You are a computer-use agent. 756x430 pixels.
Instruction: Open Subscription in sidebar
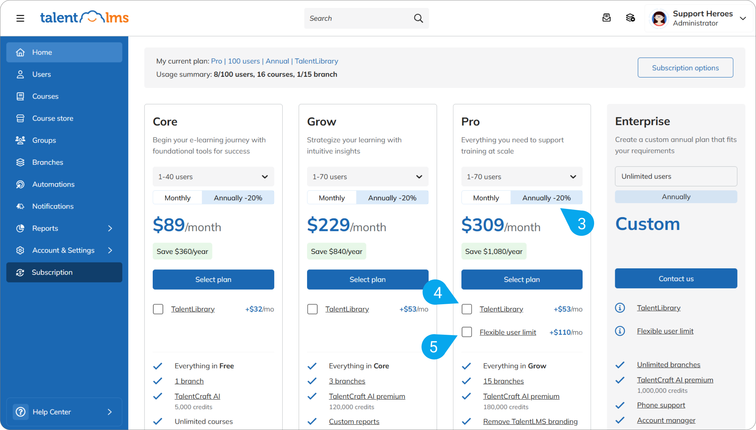[x=64, y=272]
